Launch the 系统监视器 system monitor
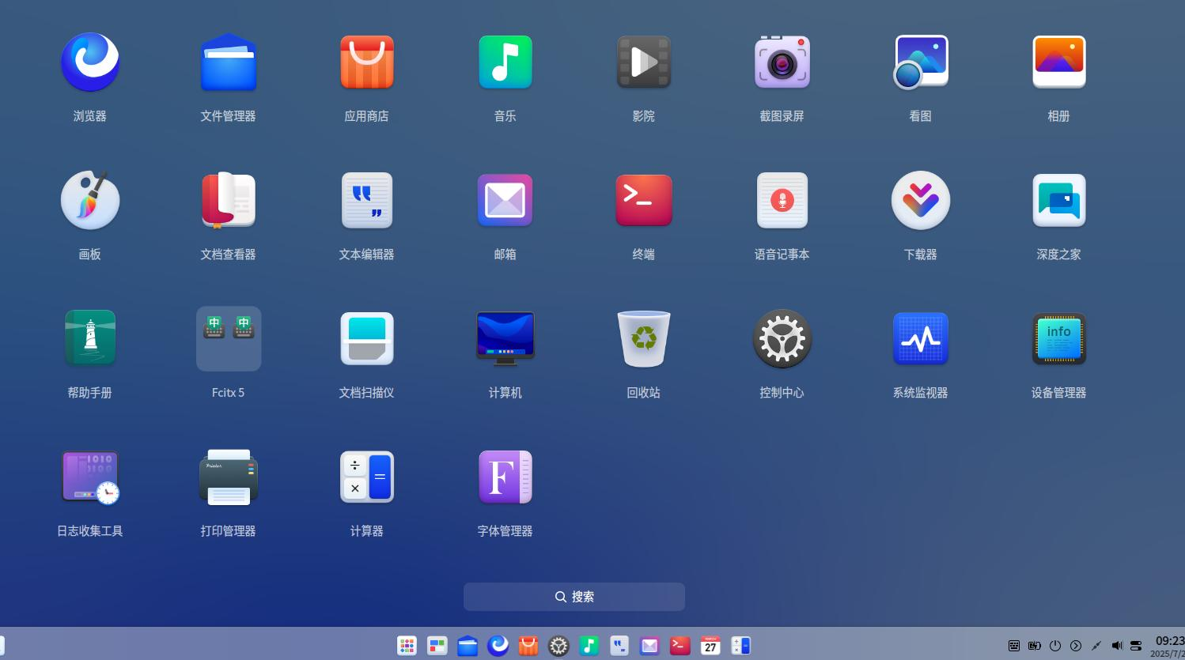The height and width of the screenshot is (660, 1185). pyautogui.click(x=921, y=338)
